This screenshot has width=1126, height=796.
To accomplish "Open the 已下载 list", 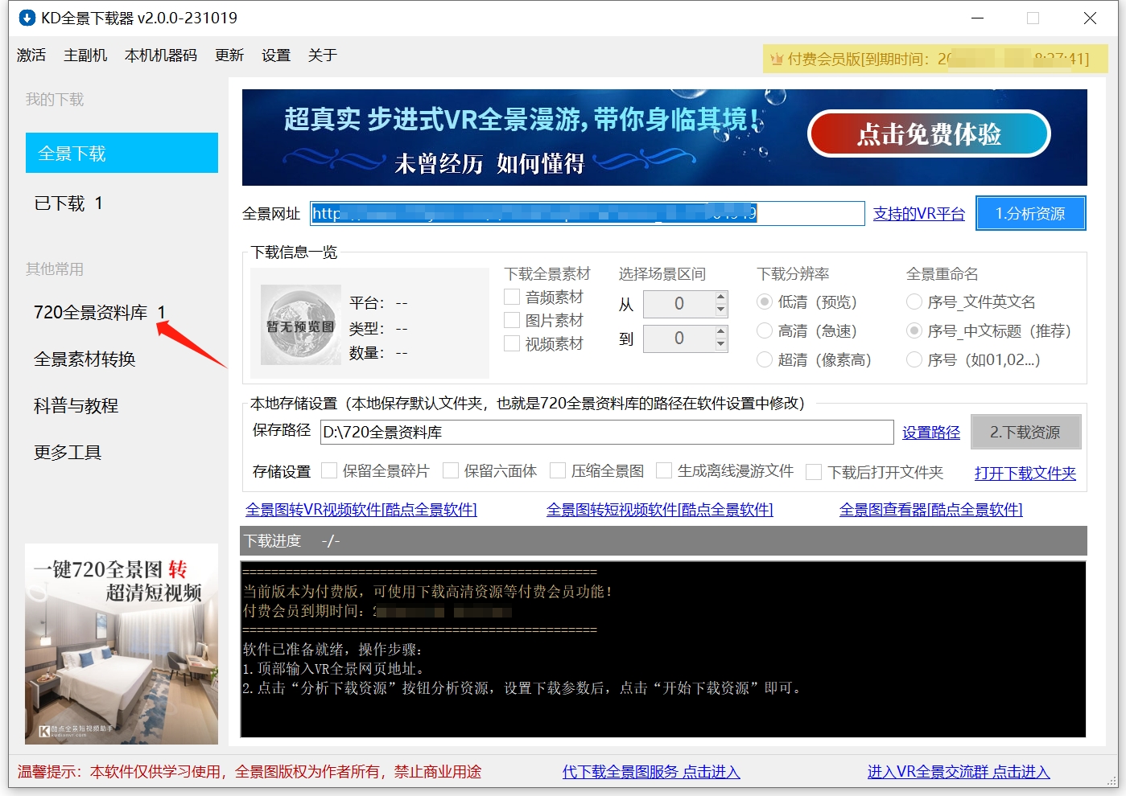I will pos(68,203).
